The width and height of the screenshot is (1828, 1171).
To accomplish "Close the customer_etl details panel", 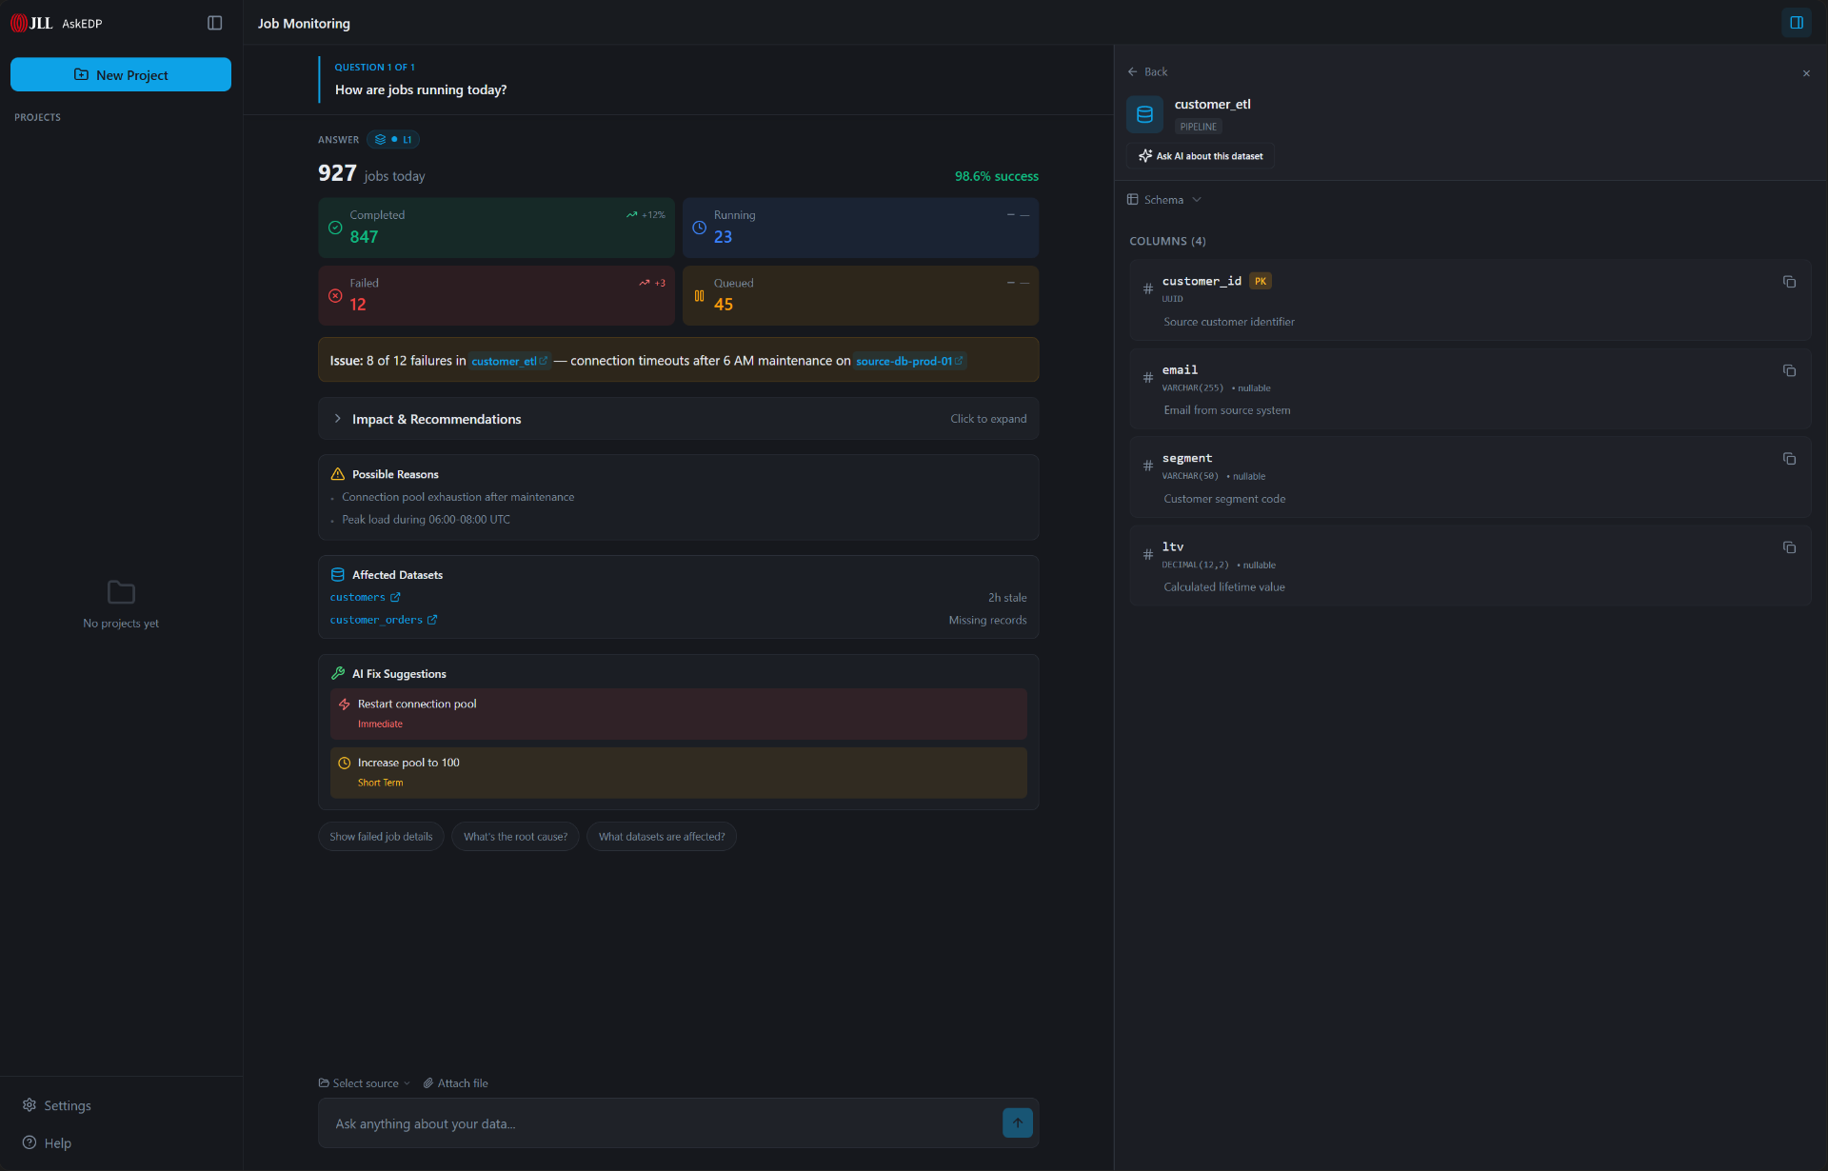I will (x=1806, y=73).
